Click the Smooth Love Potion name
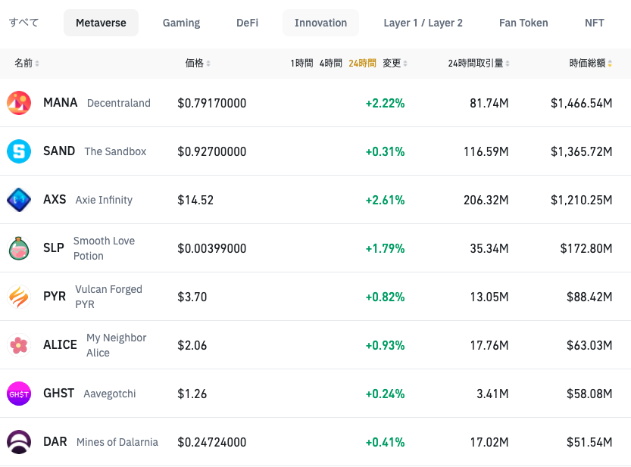The image size is (631, 467). pyautogui.click(x=104, y=248)
